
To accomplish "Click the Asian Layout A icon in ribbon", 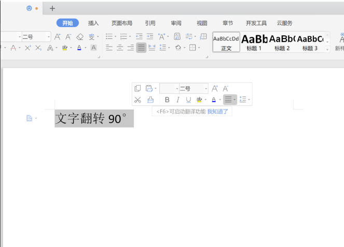I will click(162, 36).
